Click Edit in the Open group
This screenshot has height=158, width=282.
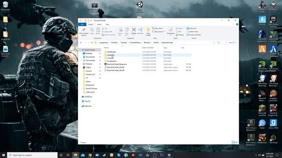(x=178, y=32)
